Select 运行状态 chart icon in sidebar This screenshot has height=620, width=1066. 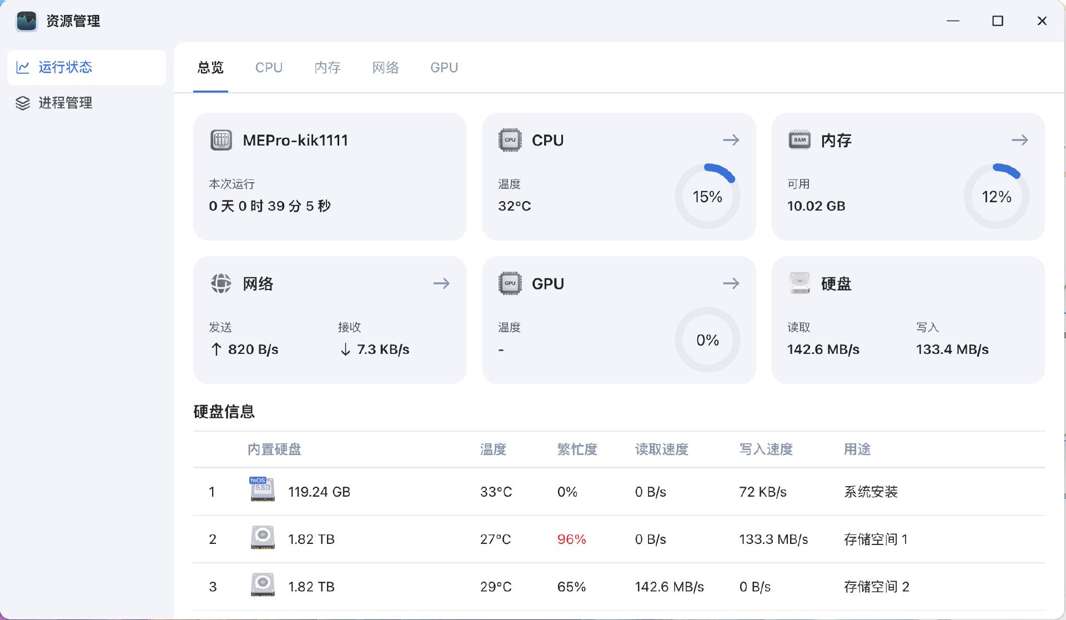[23, 68]
